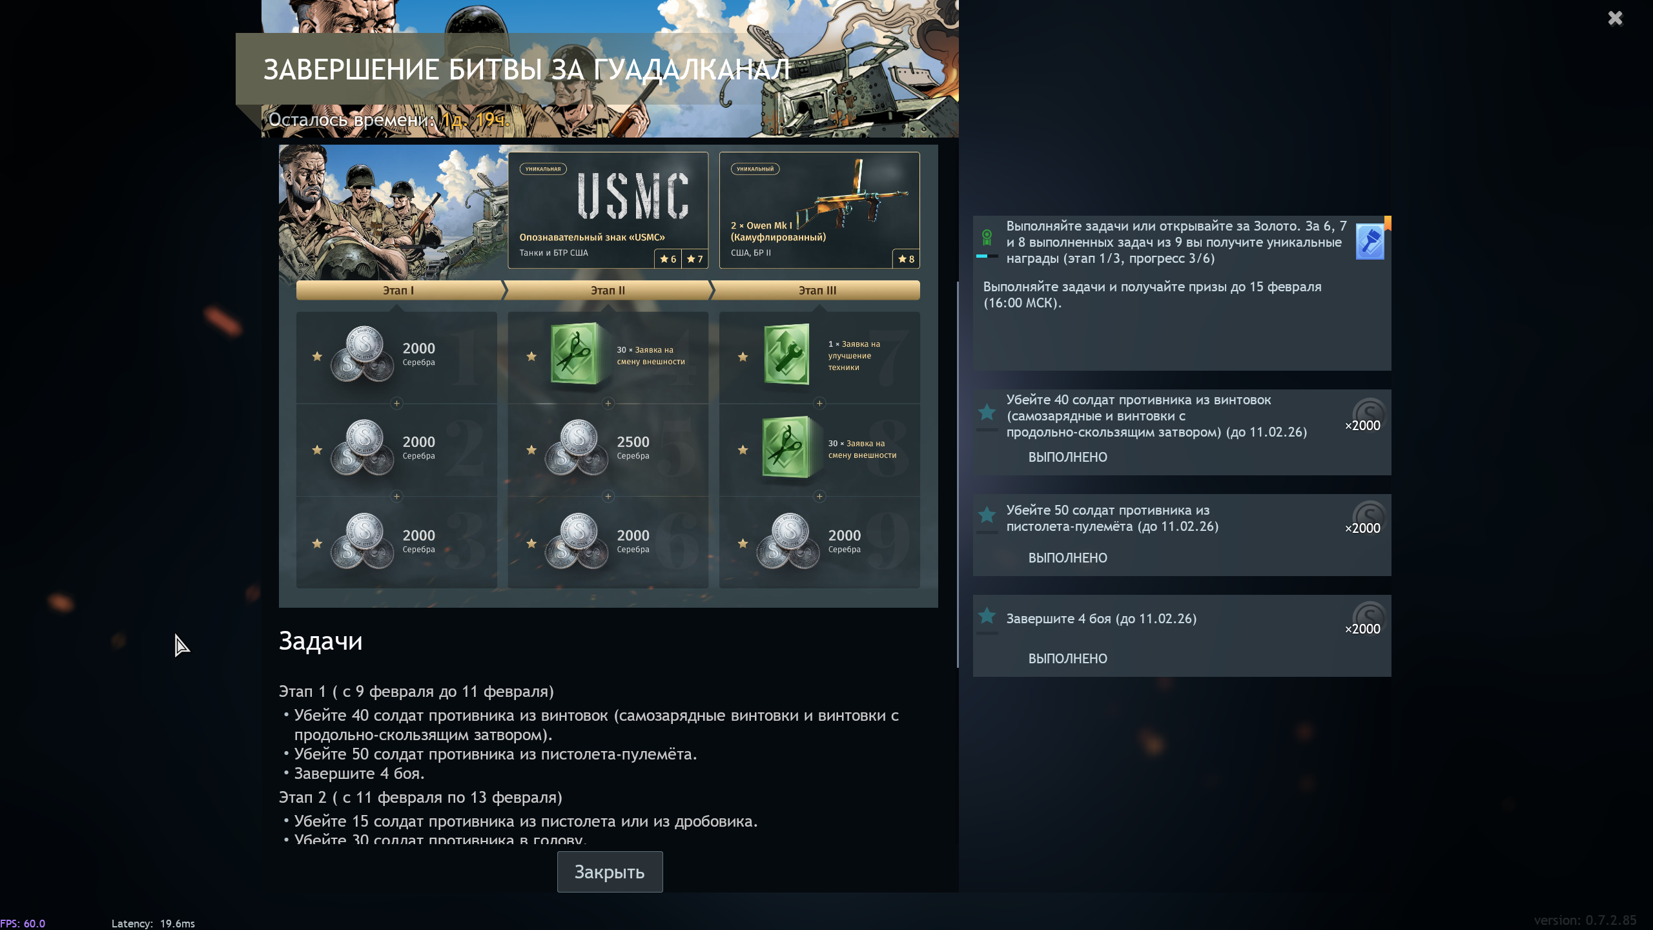Expand the plus marker below the 2500 Silver reward

coord(608,497)
